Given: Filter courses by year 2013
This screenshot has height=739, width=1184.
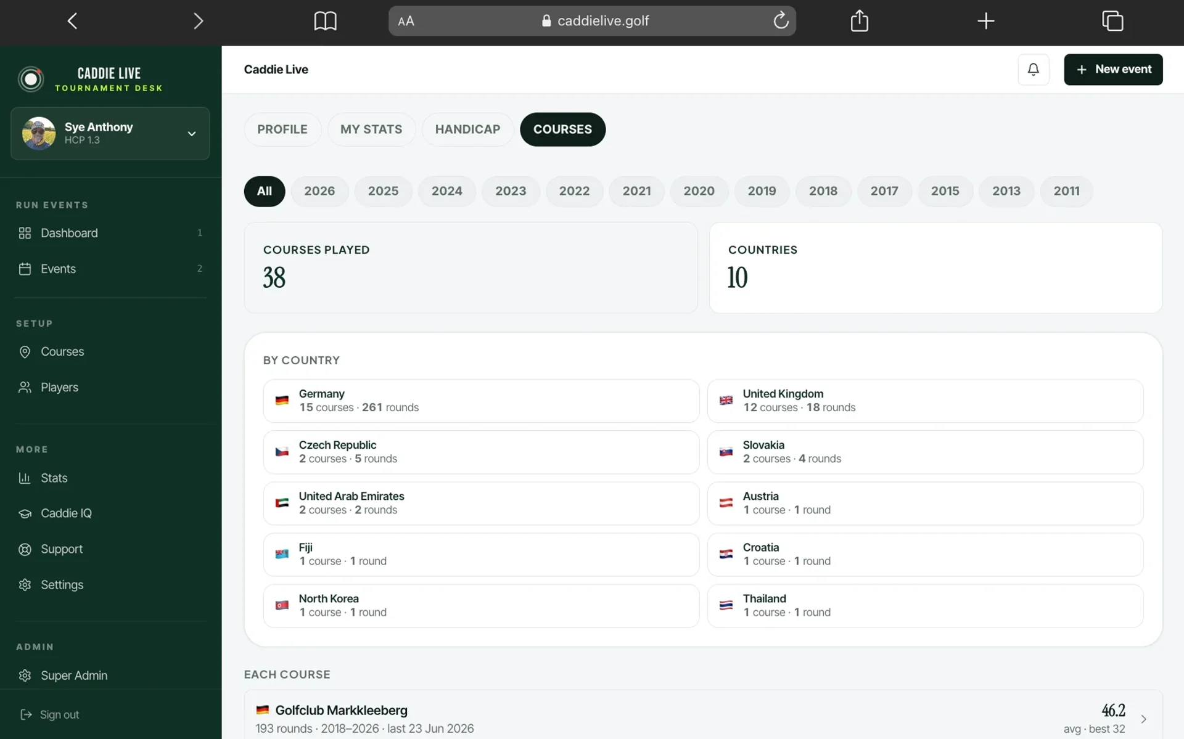Looking at the screenshot, I should (x=1006, y=191).
